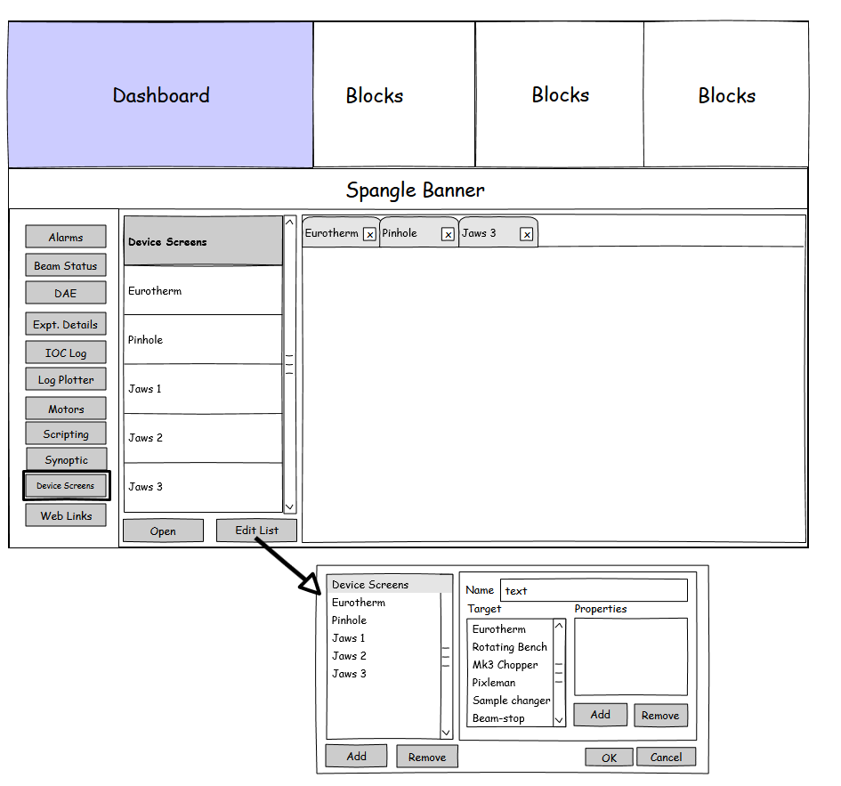
Task: Open the Log Plotter view
Action: pyautogui.click(x=66, y=379)
